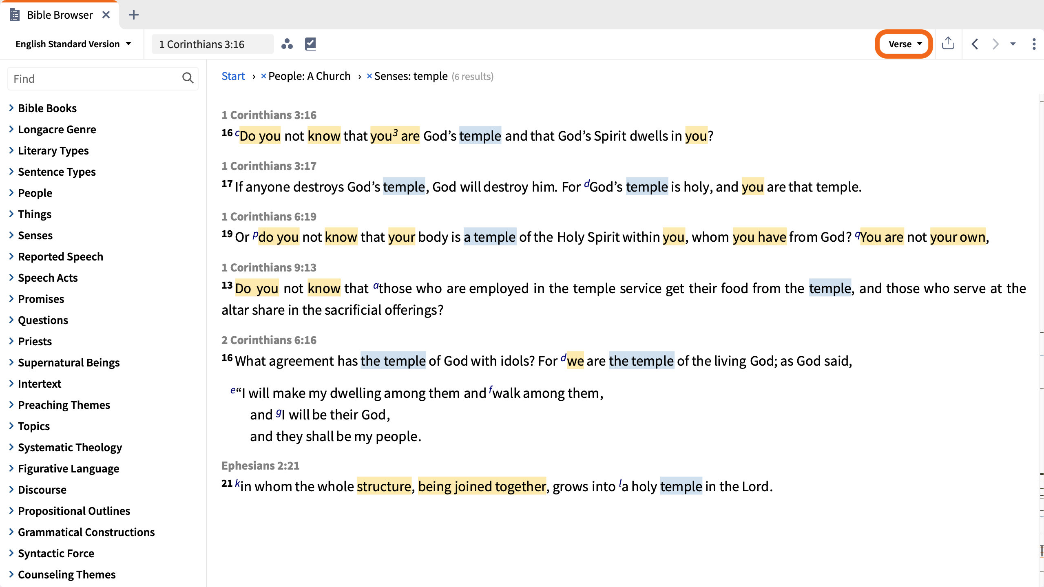Expand the Figurative Language category
The width and height of the screenshot is (1044, 587).
[x=68, y=468]
